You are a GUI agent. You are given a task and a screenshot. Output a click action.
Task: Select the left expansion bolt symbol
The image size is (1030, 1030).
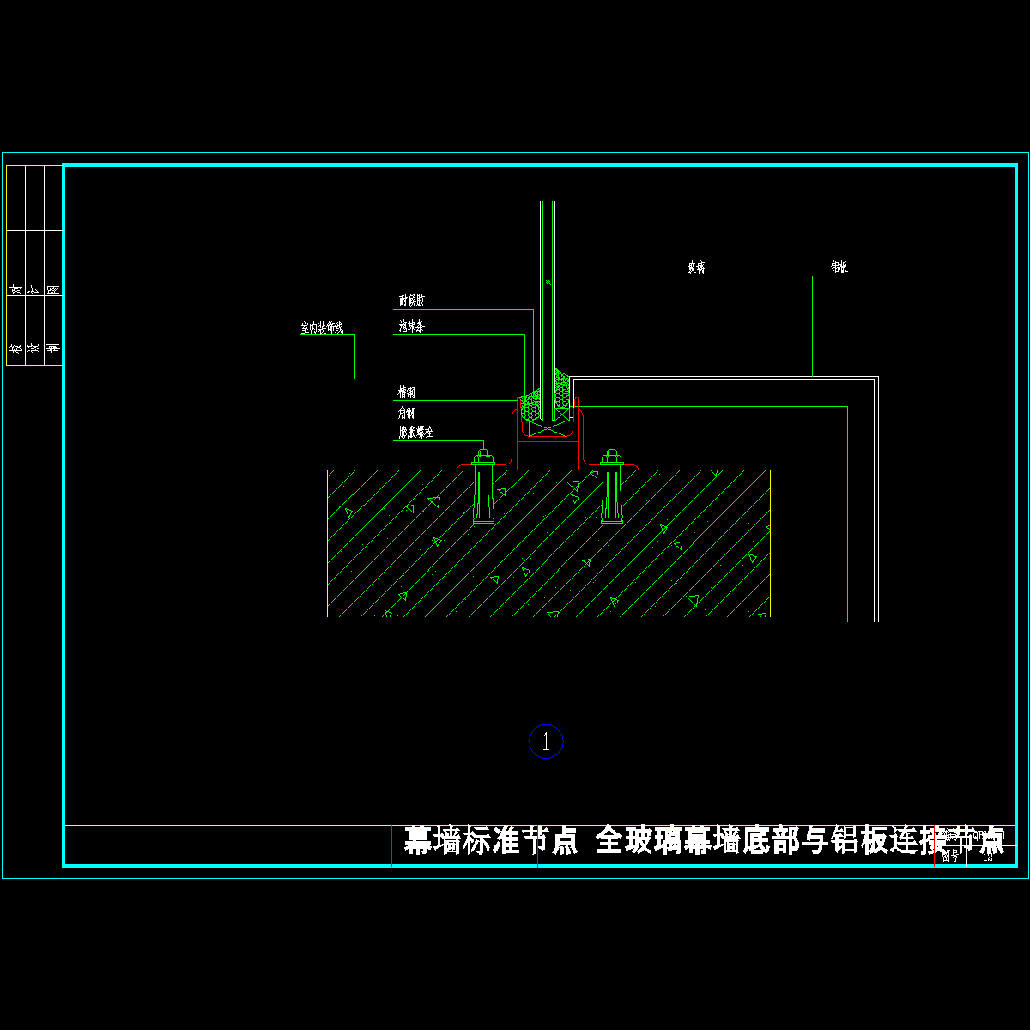point(483,488)
